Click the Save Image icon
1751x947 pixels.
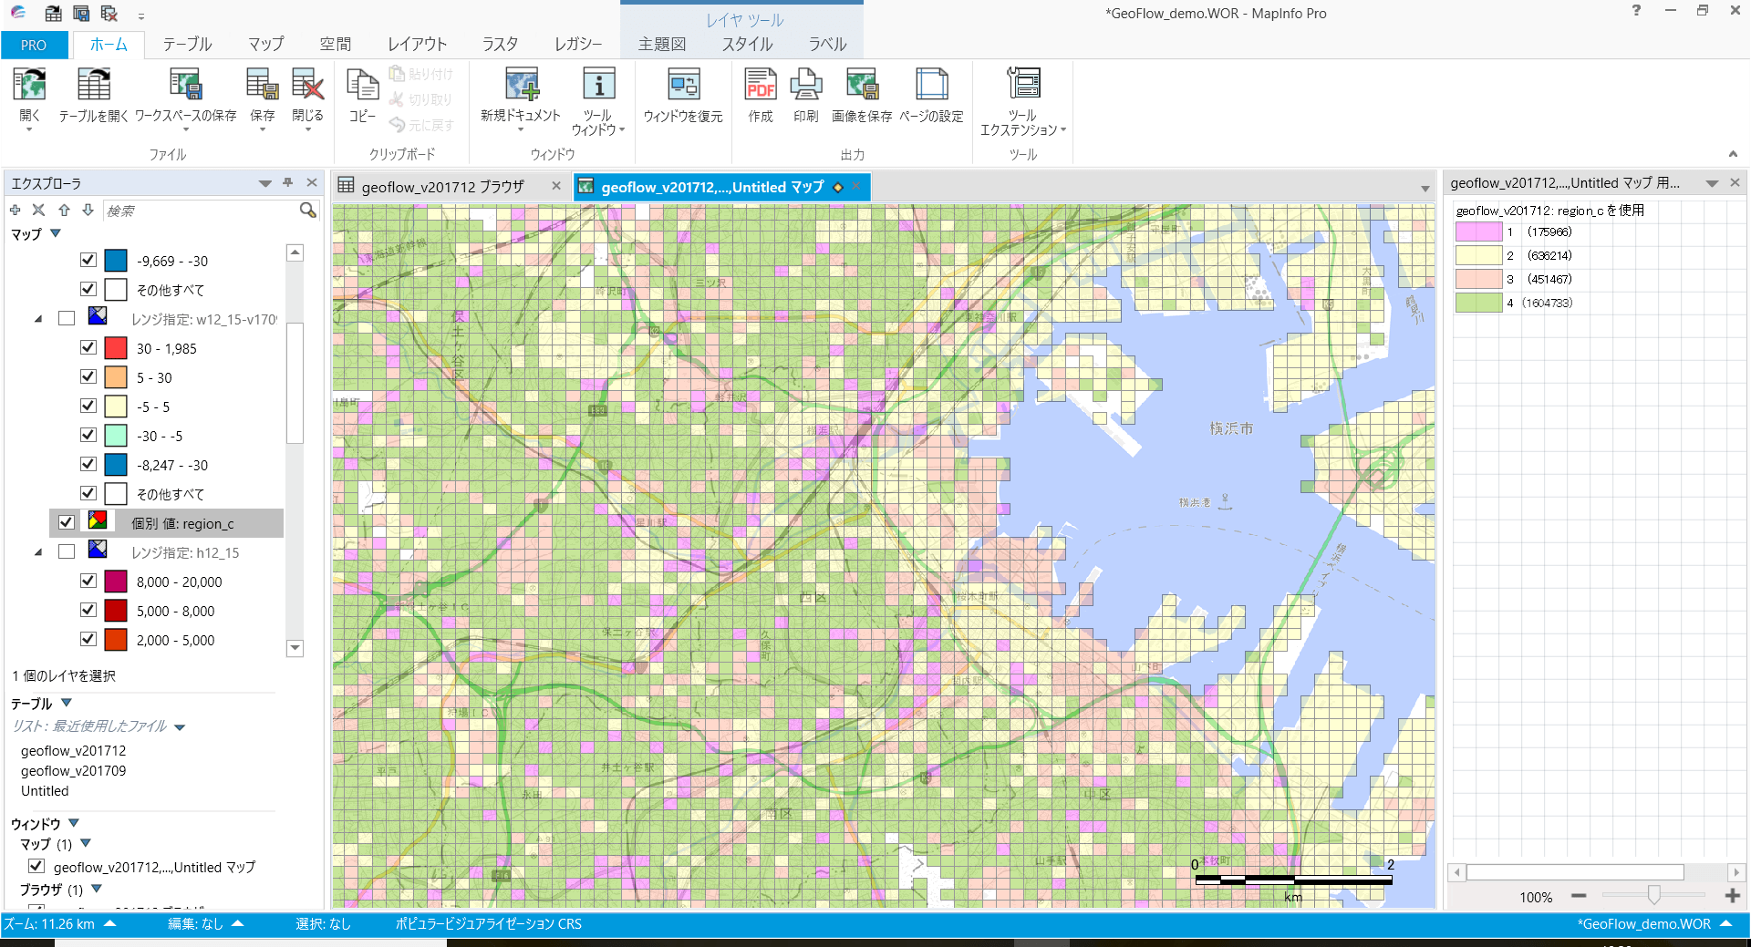point(861,85)
